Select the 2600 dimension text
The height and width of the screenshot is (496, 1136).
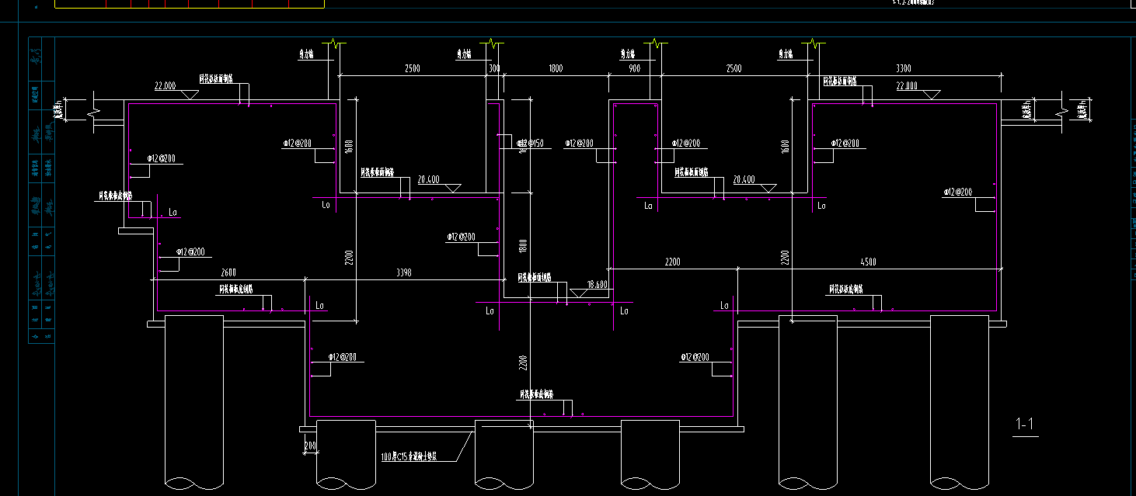[228, 272]
